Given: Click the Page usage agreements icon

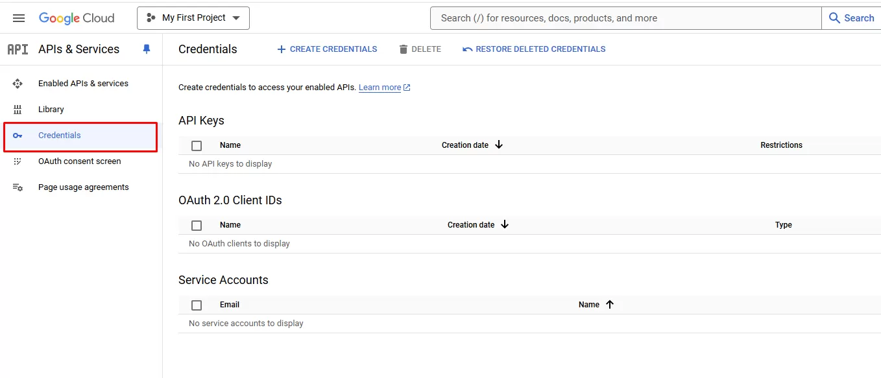Looking at the screenshot, I should pyautogui.click(x=18, y=187).
